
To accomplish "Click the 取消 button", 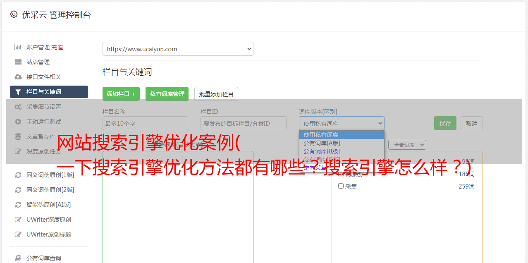I will coord(472,123).
